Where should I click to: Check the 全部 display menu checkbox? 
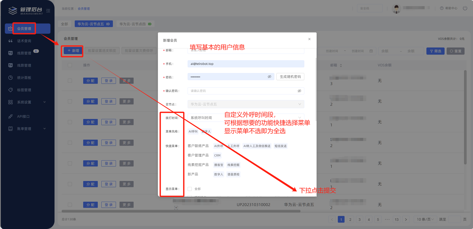coord(190,189)
